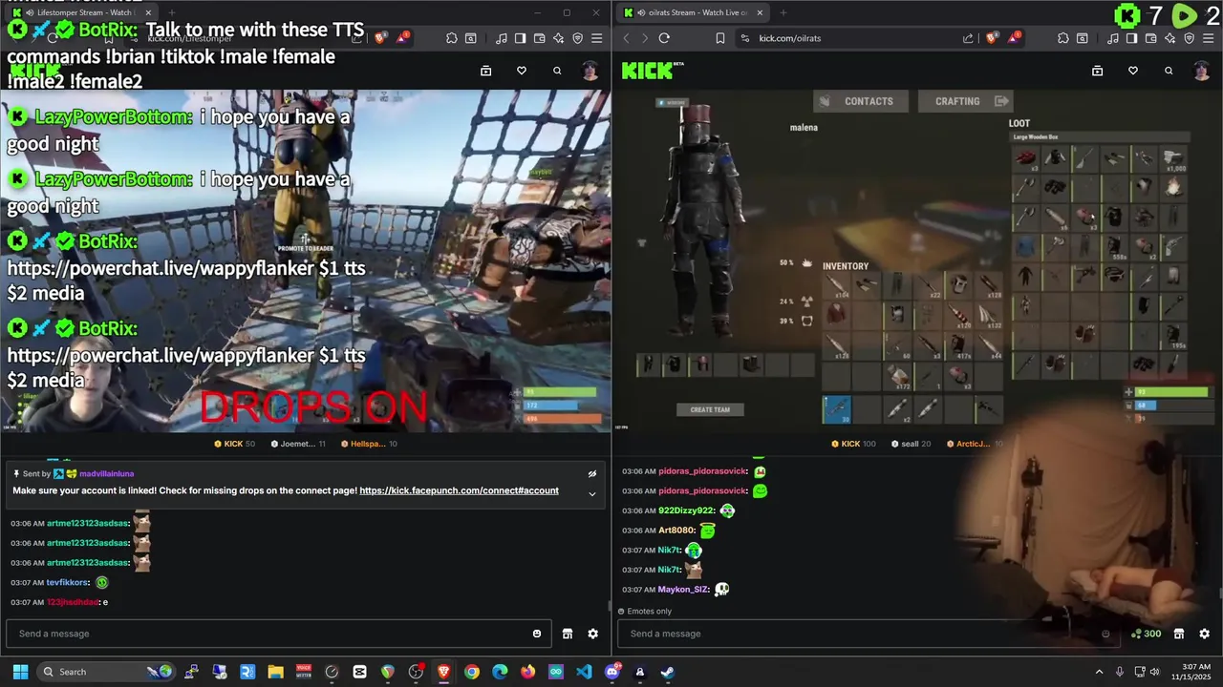The height and width of the screenshot is (687, 1223).
Task: Click username tevfikkors in Lifestomper chat
Action: pos(68,583)
